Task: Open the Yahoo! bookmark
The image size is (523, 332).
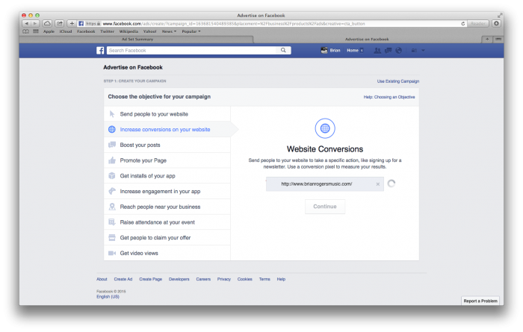Action: click(149, 31)
